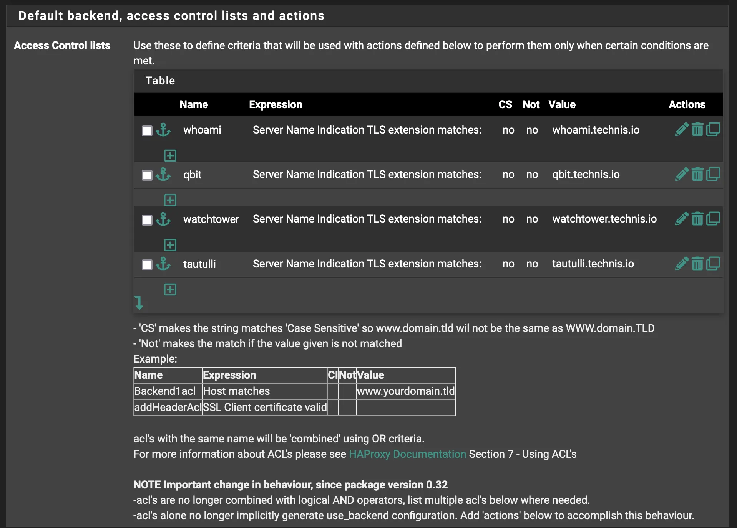Delete the qbit ACL entry
The image size is (737, 528).
[697, 174]
